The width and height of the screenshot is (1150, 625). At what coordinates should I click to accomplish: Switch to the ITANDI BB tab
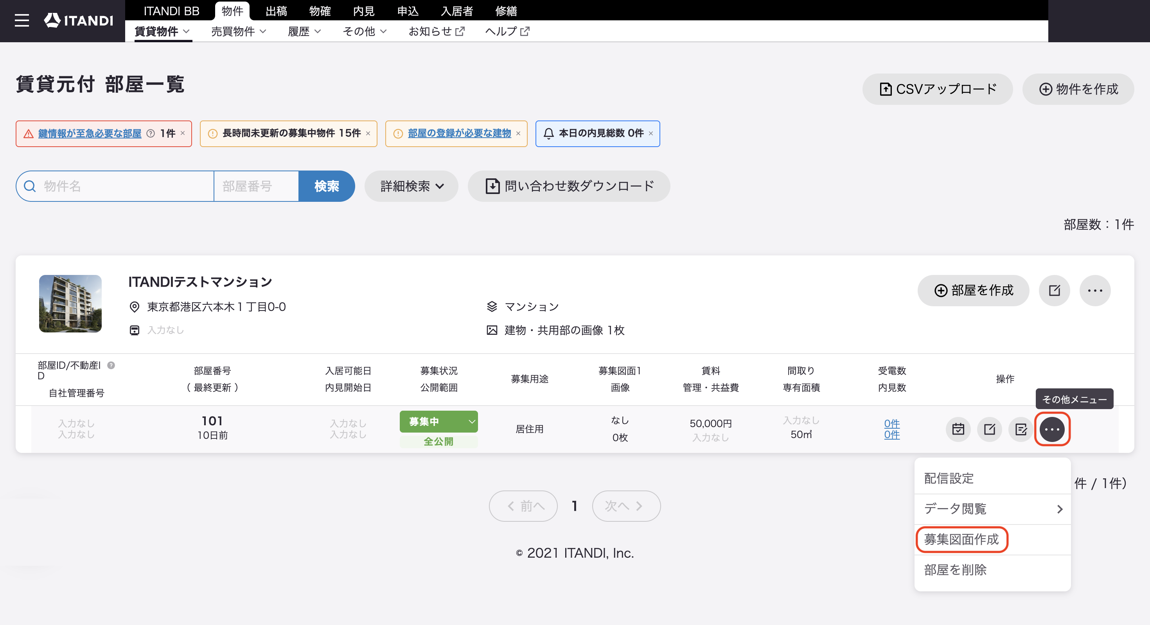click(x=171, y=11)
